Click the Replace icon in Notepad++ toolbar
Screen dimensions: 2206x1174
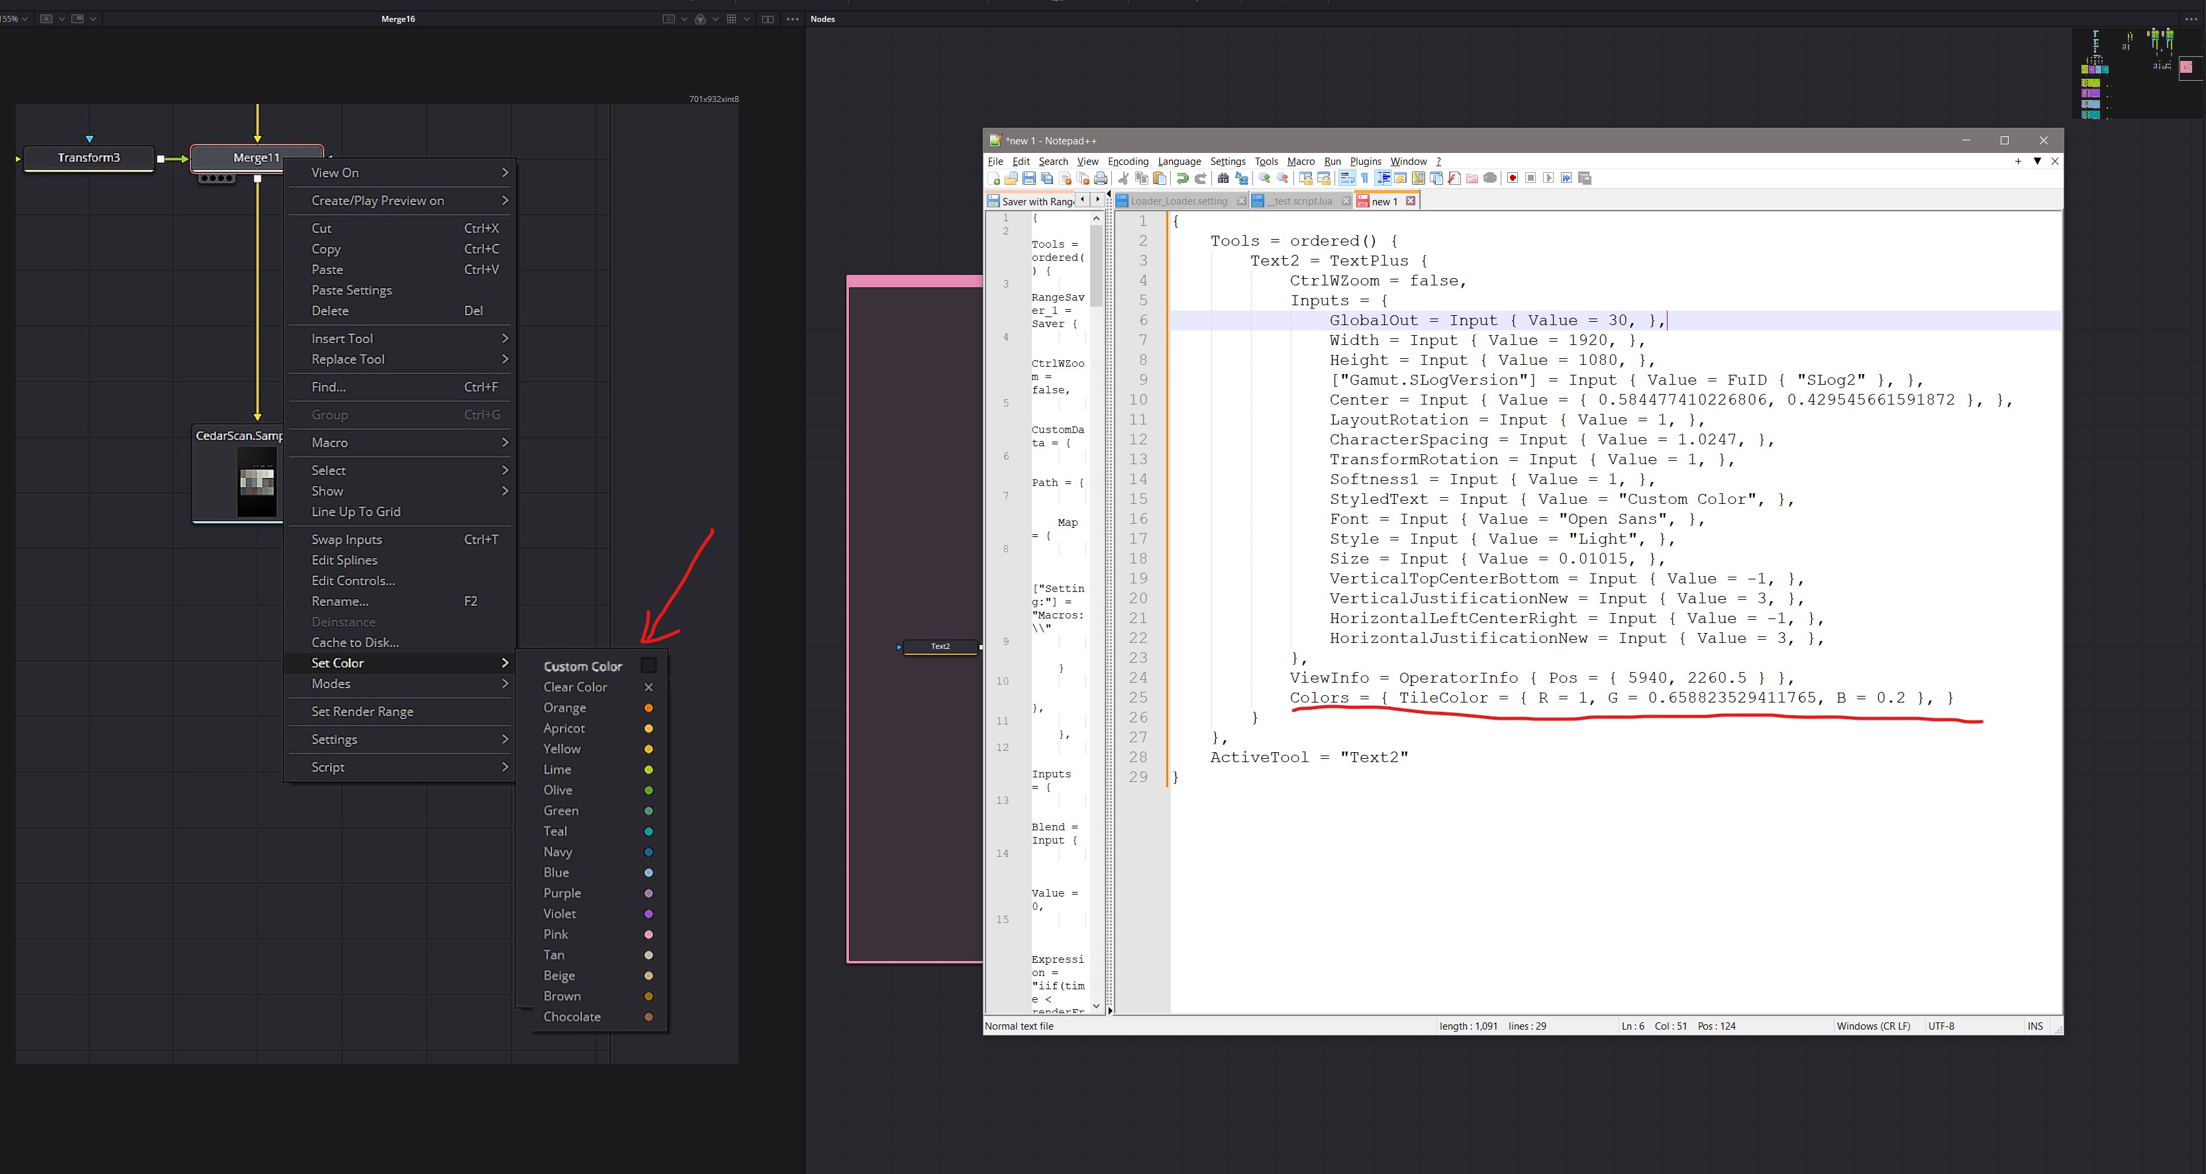click(x=1242, y=178)
